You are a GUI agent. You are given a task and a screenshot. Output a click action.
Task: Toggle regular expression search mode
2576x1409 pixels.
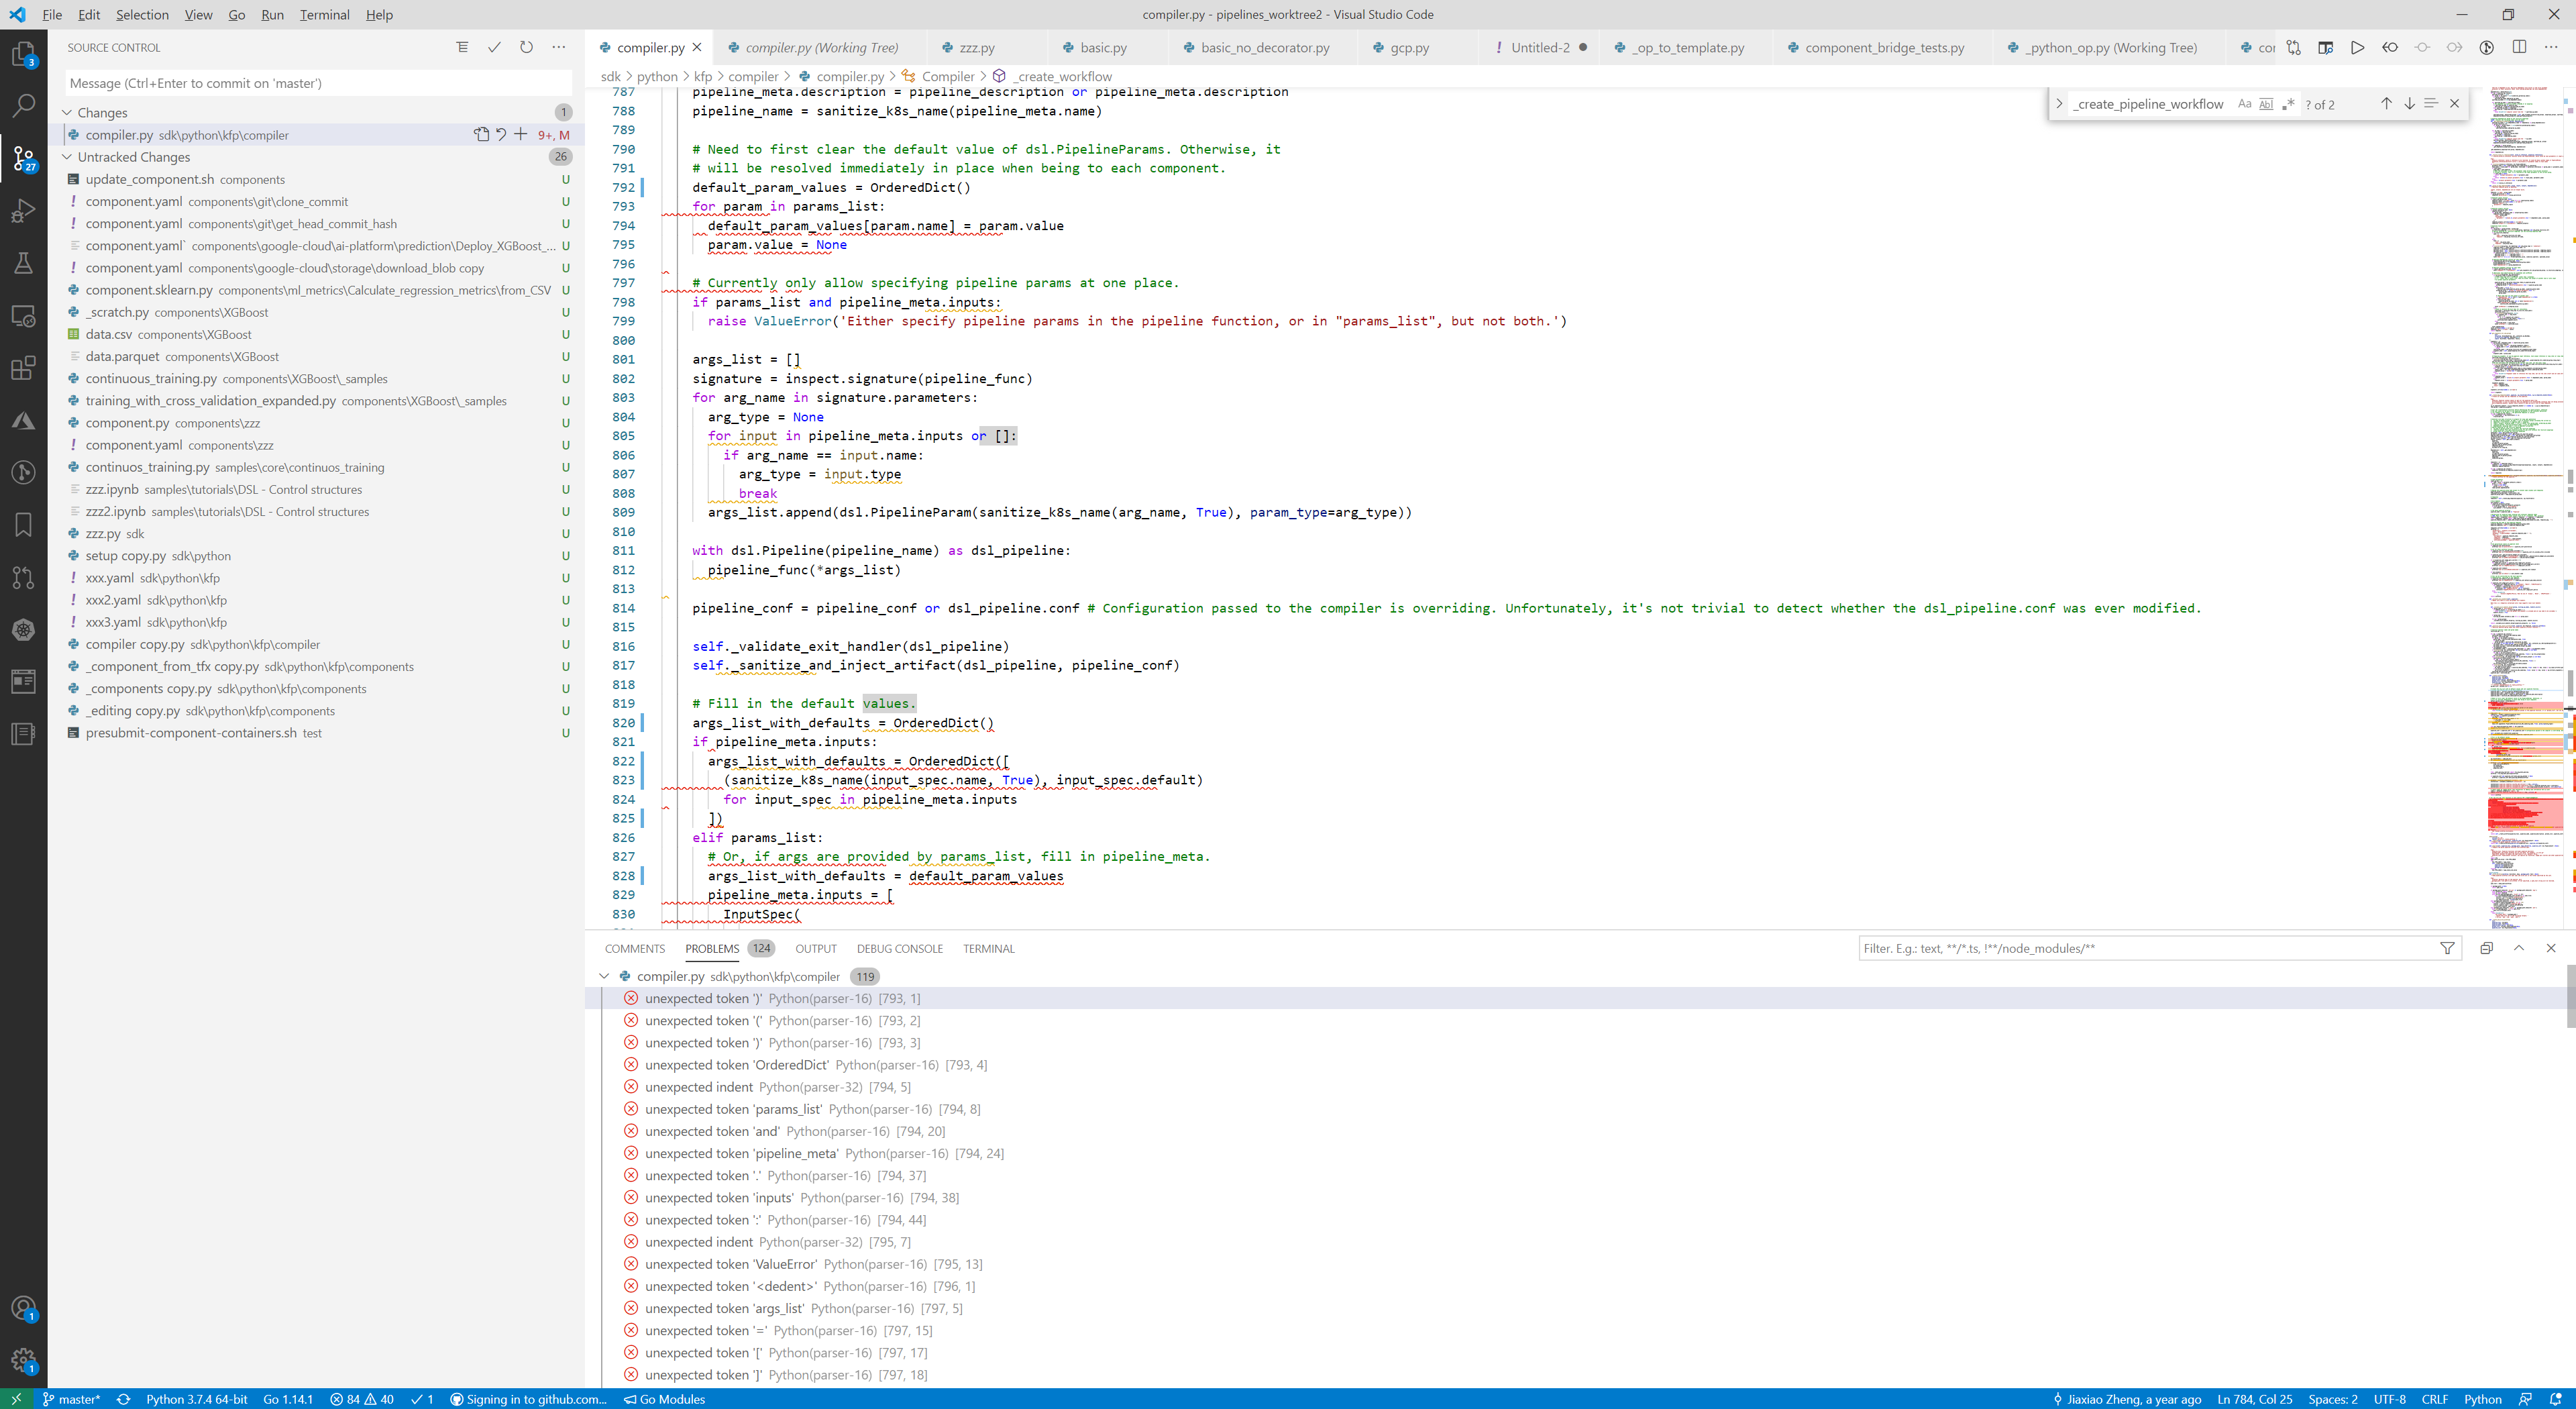click(2288, 103)
